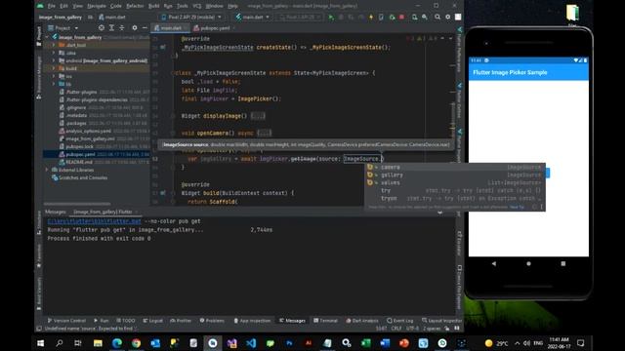Open the File menu
This screenshot has height=351, width=625.
tap(52, 6)
